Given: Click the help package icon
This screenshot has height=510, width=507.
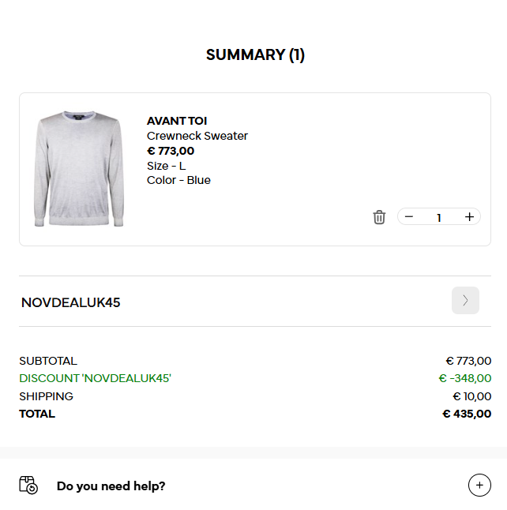Looking at the screenshot, I should [x=28, y=486].
